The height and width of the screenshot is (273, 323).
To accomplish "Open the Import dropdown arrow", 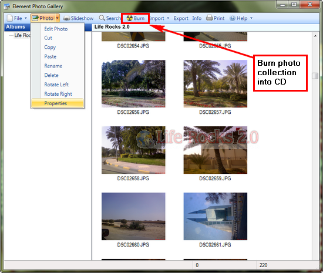I will click(x=168, y=18).
